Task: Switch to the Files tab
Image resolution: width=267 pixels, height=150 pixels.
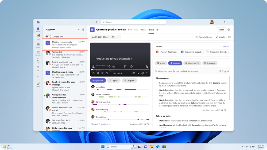Action: pyautogui.click(x=136, y=30)
